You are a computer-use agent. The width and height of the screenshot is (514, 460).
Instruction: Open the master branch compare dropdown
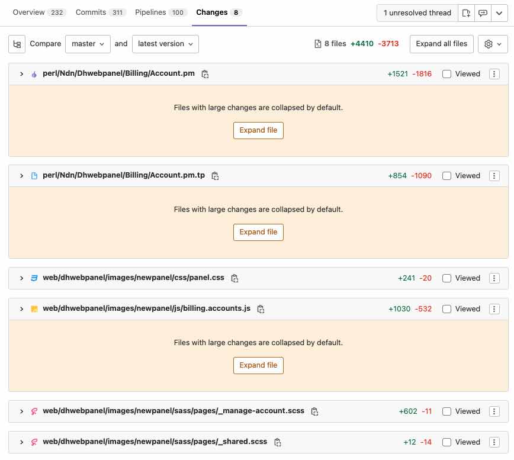click(88, 44)
